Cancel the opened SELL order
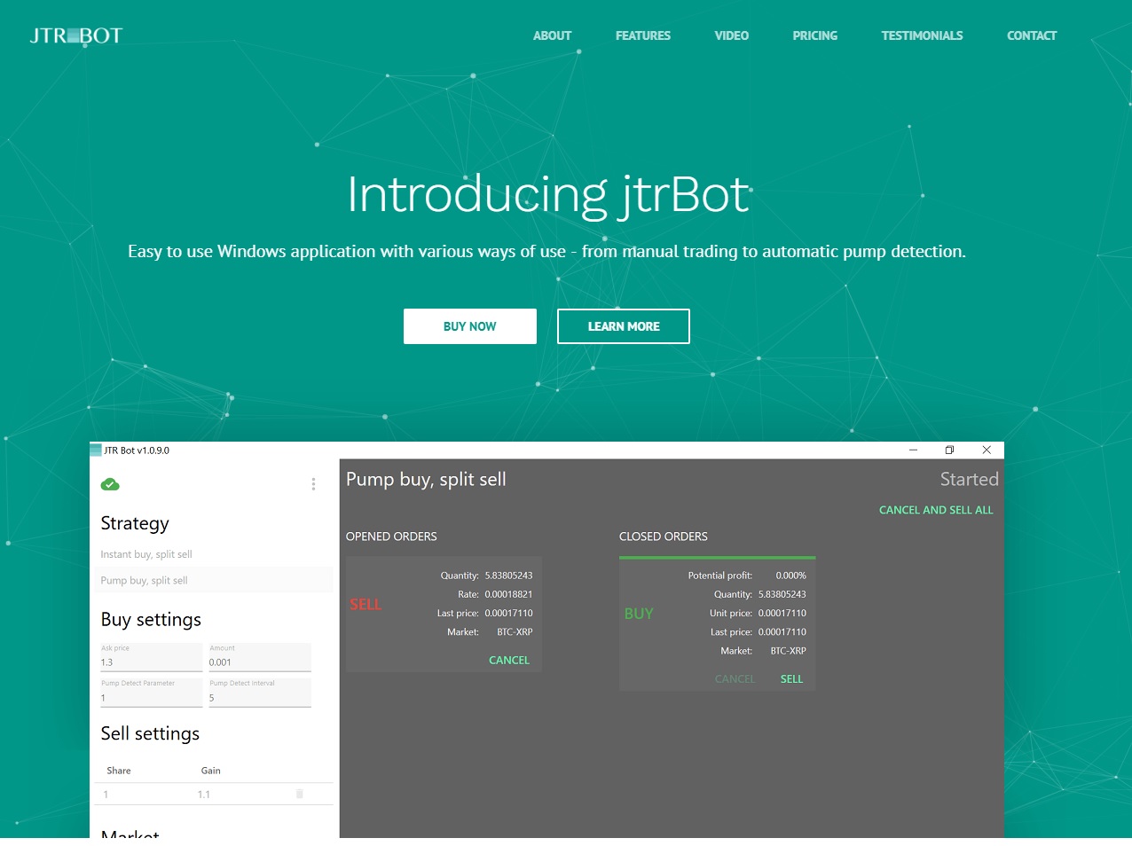 pos(509,660)
